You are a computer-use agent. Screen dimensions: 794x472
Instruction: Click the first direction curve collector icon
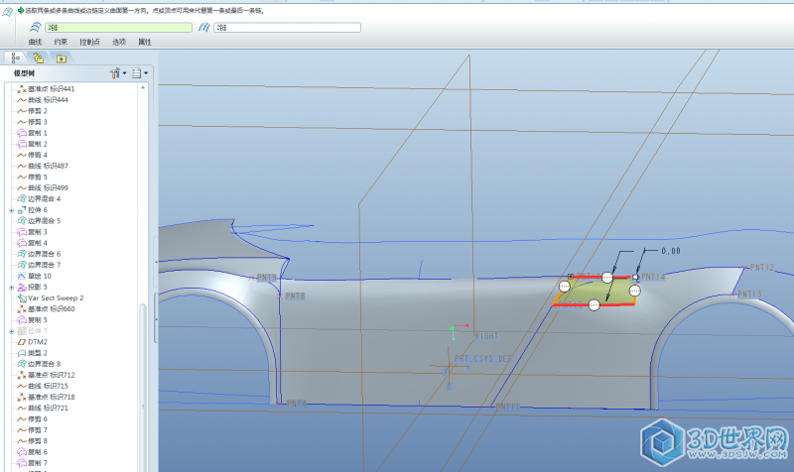tap(34, 28)
